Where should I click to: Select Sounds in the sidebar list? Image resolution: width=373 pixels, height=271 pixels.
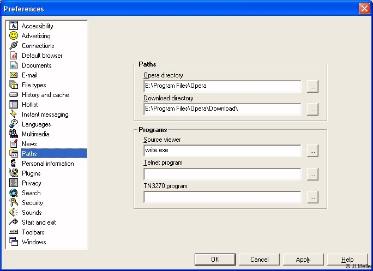(32, 213)
